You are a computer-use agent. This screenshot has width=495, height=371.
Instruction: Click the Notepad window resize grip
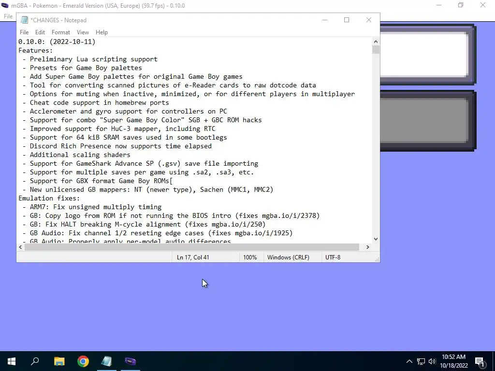coord(377,259)
